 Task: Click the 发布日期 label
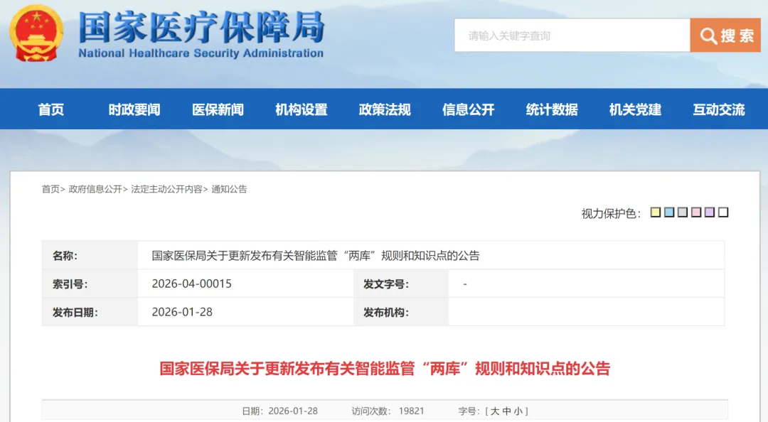(75, 313)
